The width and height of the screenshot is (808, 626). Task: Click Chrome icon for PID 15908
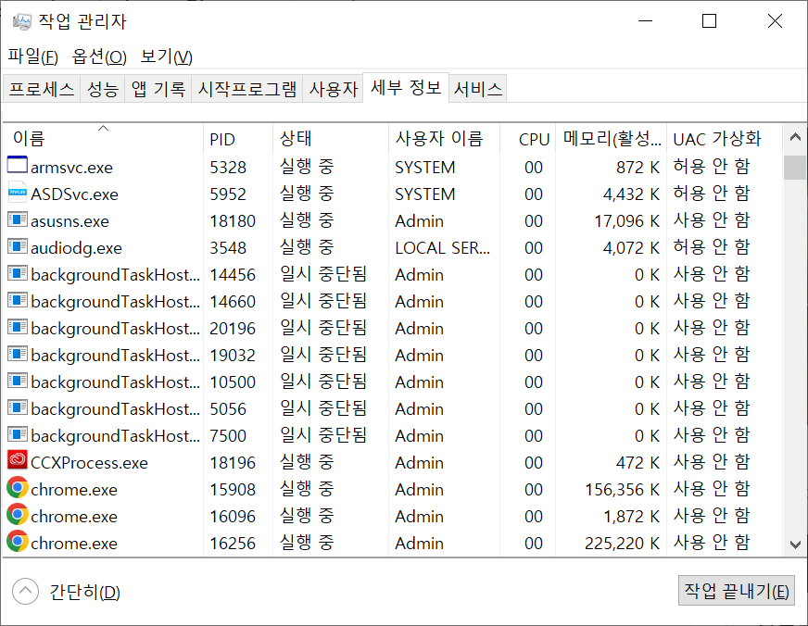[x=17, y=487]
